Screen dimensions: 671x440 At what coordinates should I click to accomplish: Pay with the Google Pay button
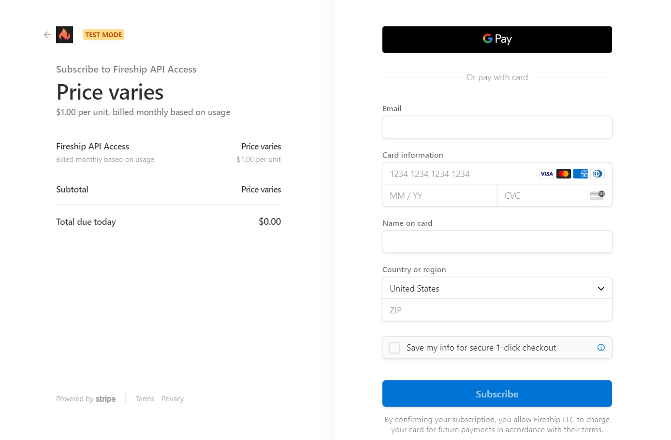[x=497, y=39]
